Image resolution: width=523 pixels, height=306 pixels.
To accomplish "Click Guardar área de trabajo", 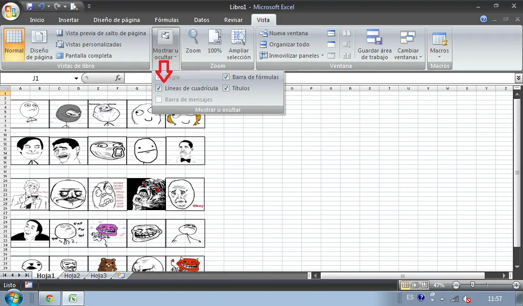I will [374, 44].
